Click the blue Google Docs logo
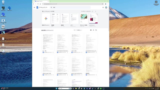This screenshot has width=160, height=90. [37, 7]
